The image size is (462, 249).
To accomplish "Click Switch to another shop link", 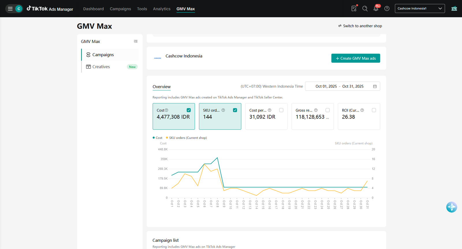I will pos(360,26).
